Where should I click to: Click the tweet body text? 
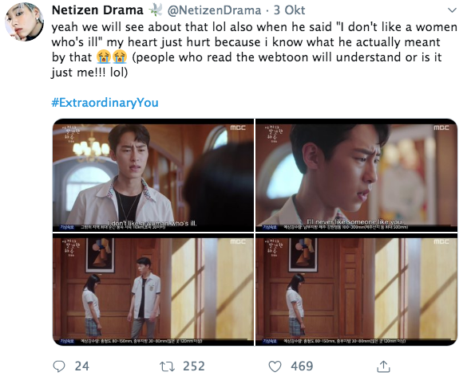[x=254, y=49]
